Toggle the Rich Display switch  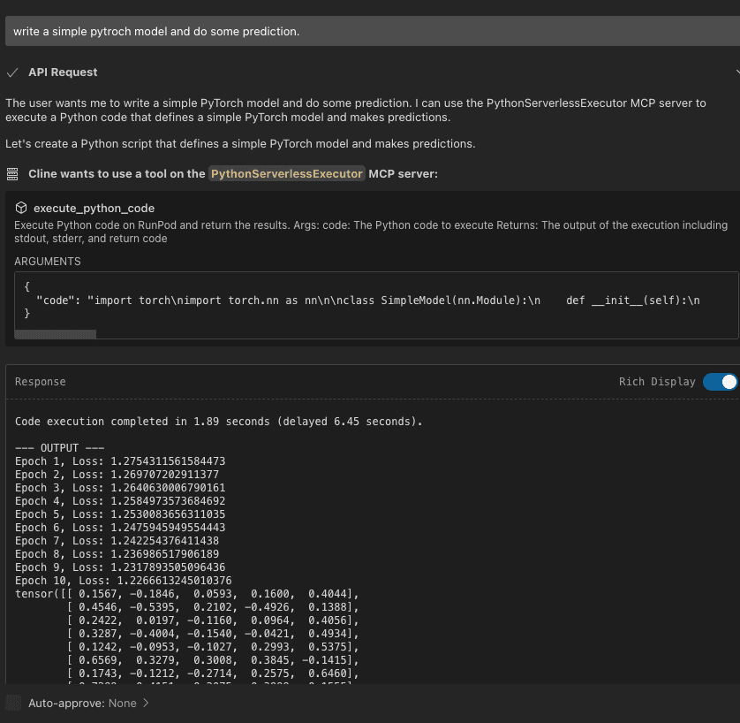coord(720,382)
